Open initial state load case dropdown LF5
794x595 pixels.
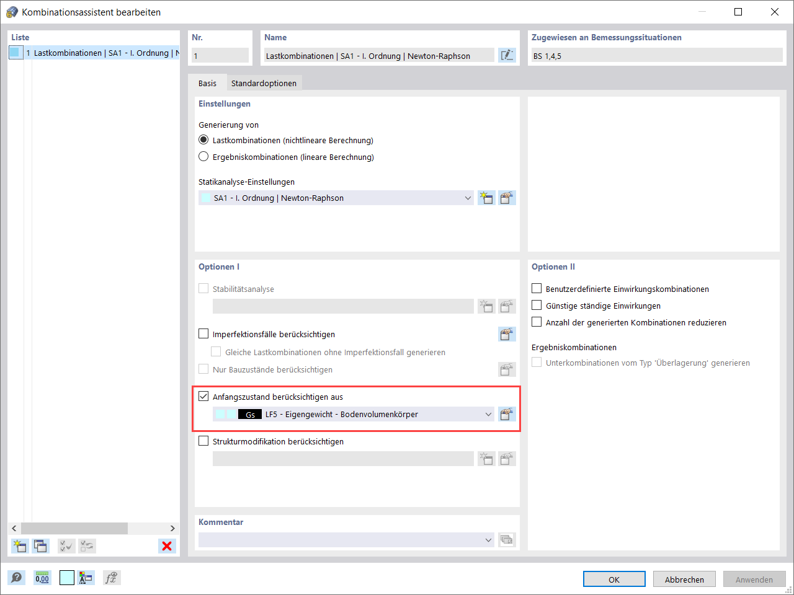coord(353,414)
